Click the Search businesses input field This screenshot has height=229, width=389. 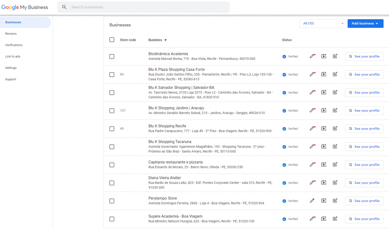pyautogui.click(x=144, y=7)
